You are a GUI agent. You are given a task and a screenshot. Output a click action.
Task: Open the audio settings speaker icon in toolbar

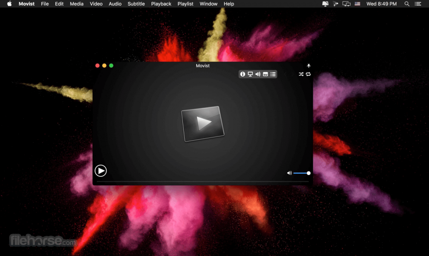pos(258,74)
